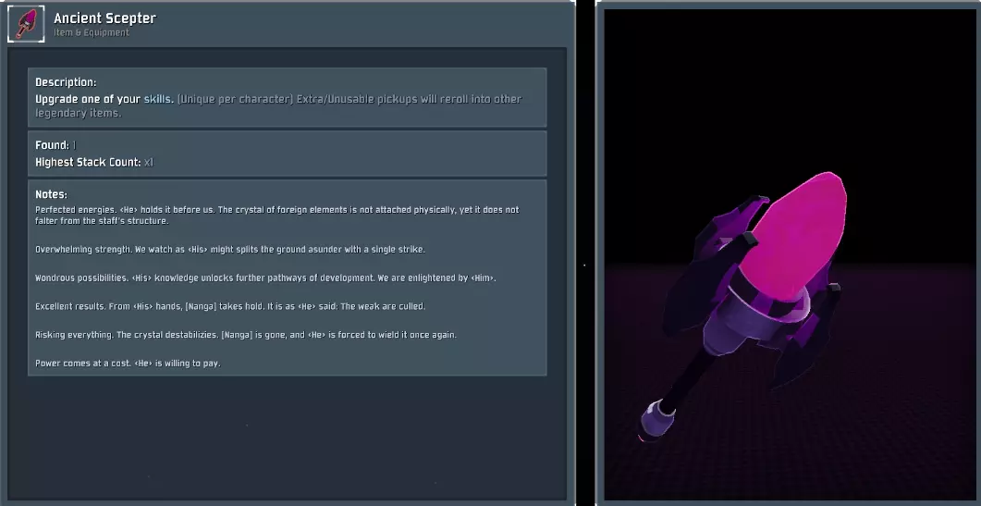Click the highlighted 'skills' keyword link
Image resolution: width=981 pixels, height=506 pixels.
159,99
